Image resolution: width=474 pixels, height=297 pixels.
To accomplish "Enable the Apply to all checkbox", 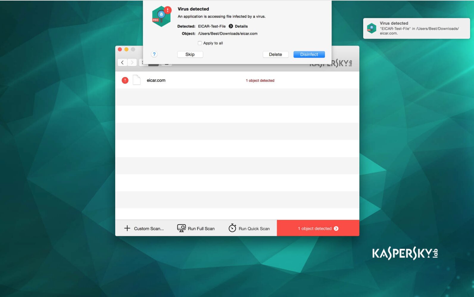I will (200, 43).
